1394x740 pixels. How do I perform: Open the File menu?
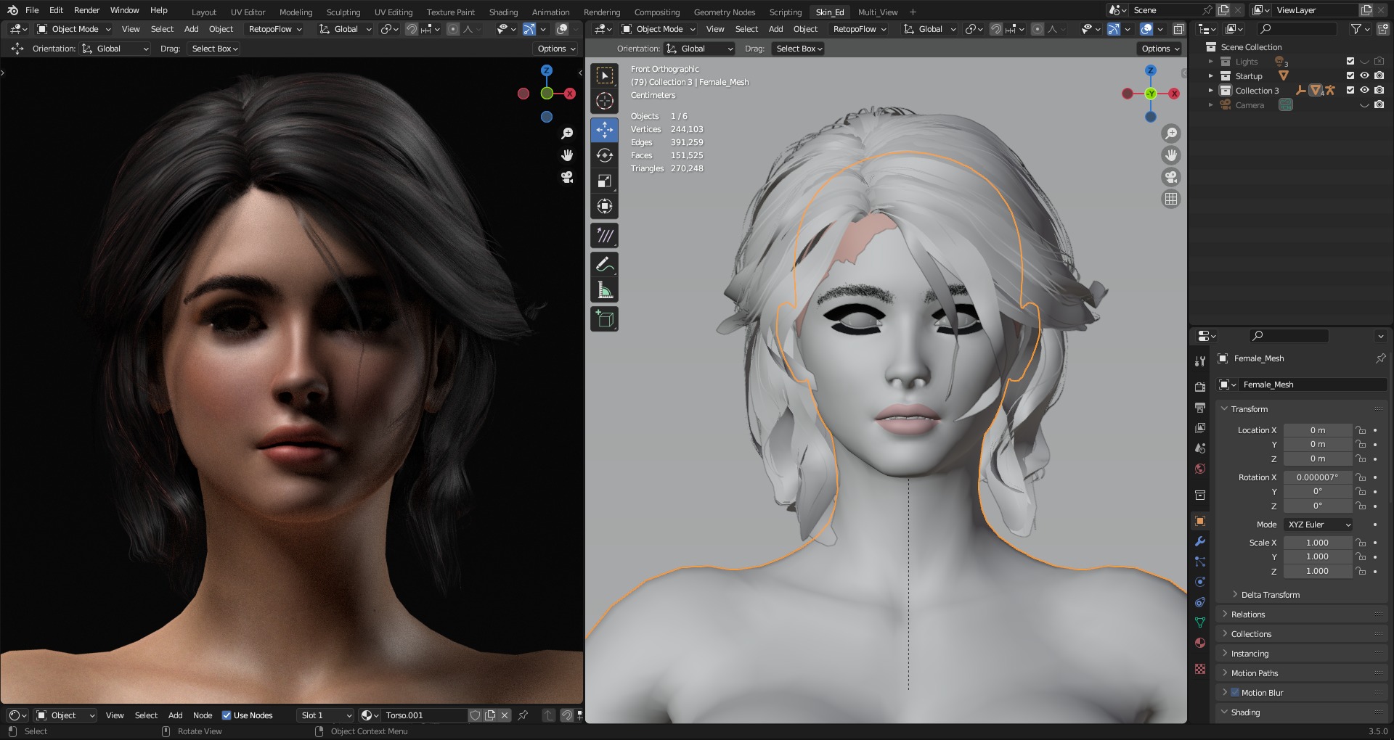tap(32, 10)
